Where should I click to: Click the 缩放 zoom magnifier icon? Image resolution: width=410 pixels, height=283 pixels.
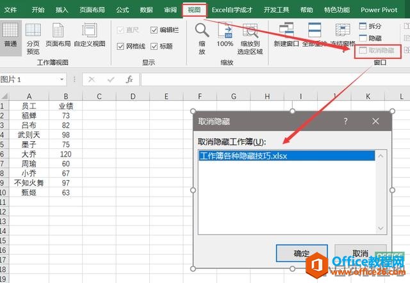coord(202,30)
